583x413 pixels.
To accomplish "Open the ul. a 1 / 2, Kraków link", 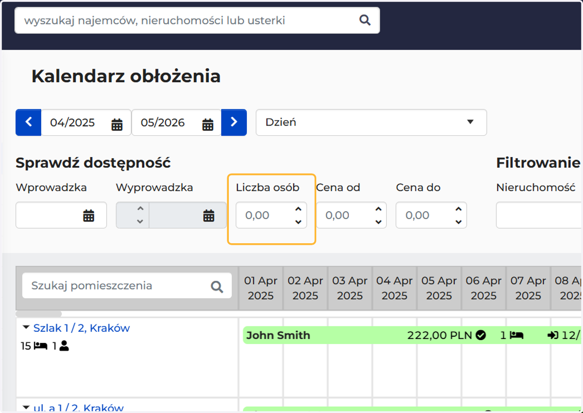I will click(79, 408).
